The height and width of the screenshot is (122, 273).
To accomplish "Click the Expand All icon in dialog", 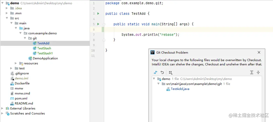I will [251, 72].
